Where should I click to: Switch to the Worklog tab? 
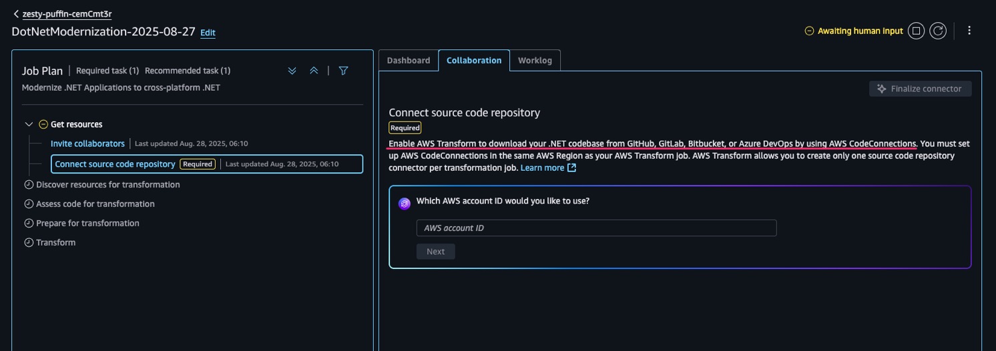(x=535, y=60)
